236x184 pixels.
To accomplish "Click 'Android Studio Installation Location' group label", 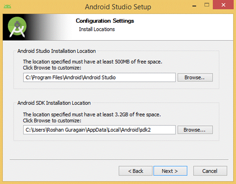I will click(x=56, y=51).
